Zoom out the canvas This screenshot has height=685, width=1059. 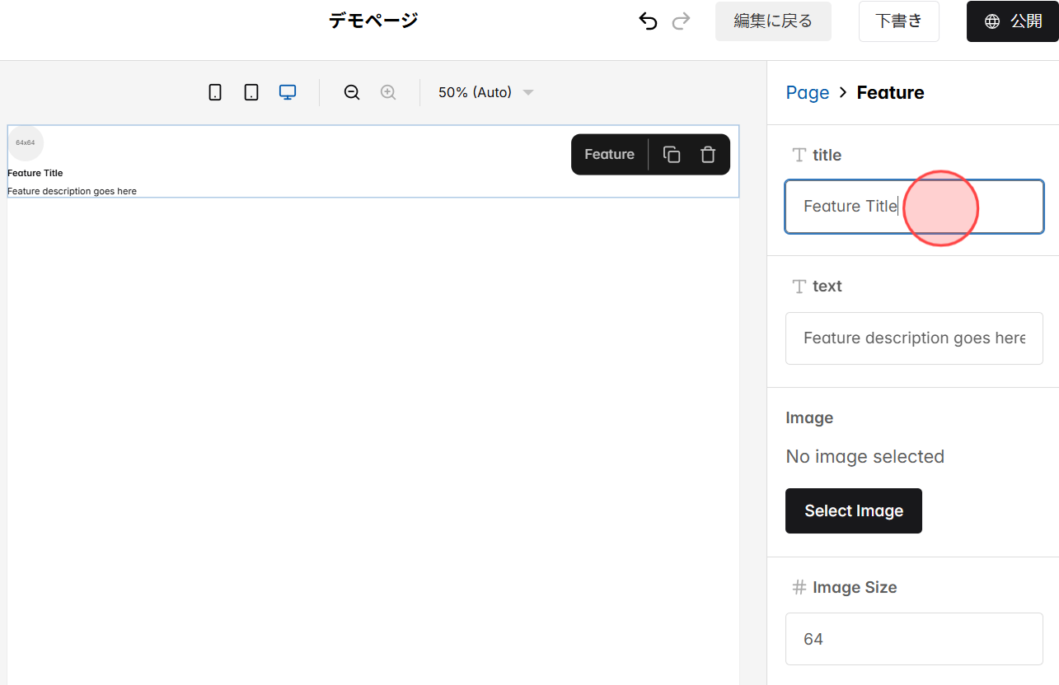[x=352, y=92]
